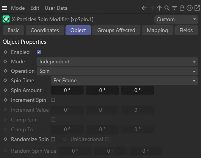Click keyframe diamond beside Random Spin Value

point(5,151)
